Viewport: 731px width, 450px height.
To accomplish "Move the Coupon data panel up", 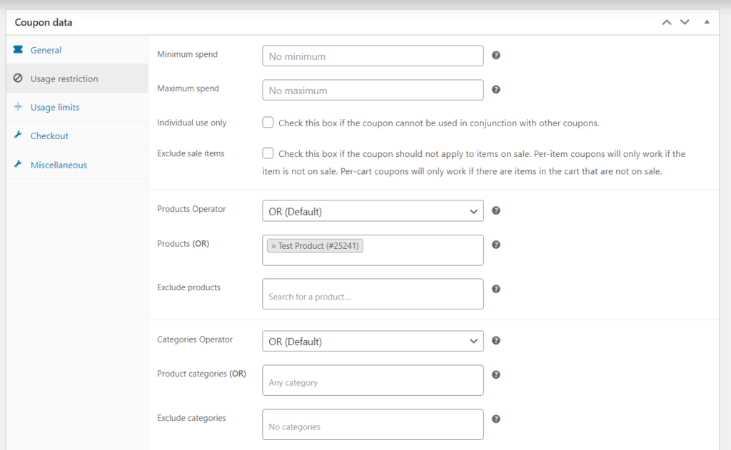I will pyautogui.click(x=667, y=22).
